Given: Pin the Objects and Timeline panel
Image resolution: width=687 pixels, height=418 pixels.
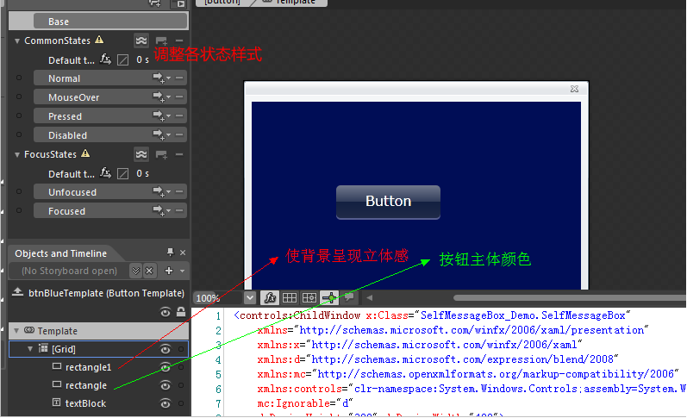Looking at the screenshot, I should tap(170, 253).
